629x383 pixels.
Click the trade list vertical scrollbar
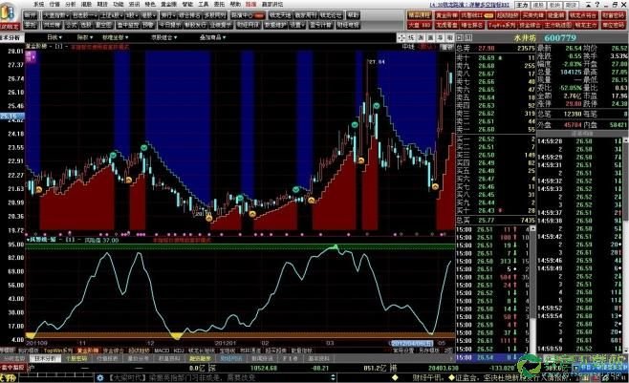coord(532,288)
